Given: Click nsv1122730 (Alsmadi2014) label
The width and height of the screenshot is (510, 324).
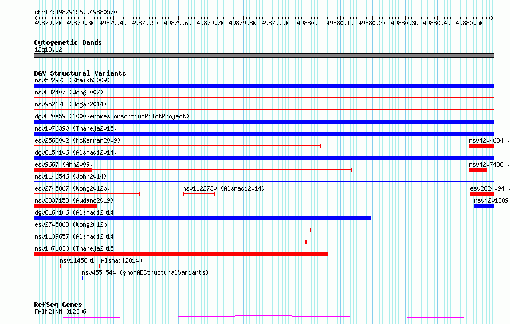Looking at the screenshot, I should [223, 188].
